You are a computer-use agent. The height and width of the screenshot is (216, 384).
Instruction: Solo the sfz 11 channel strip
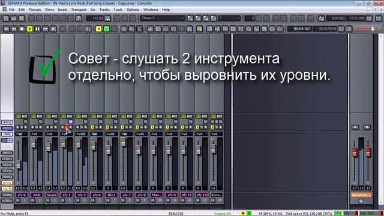[x=187, y=127]
